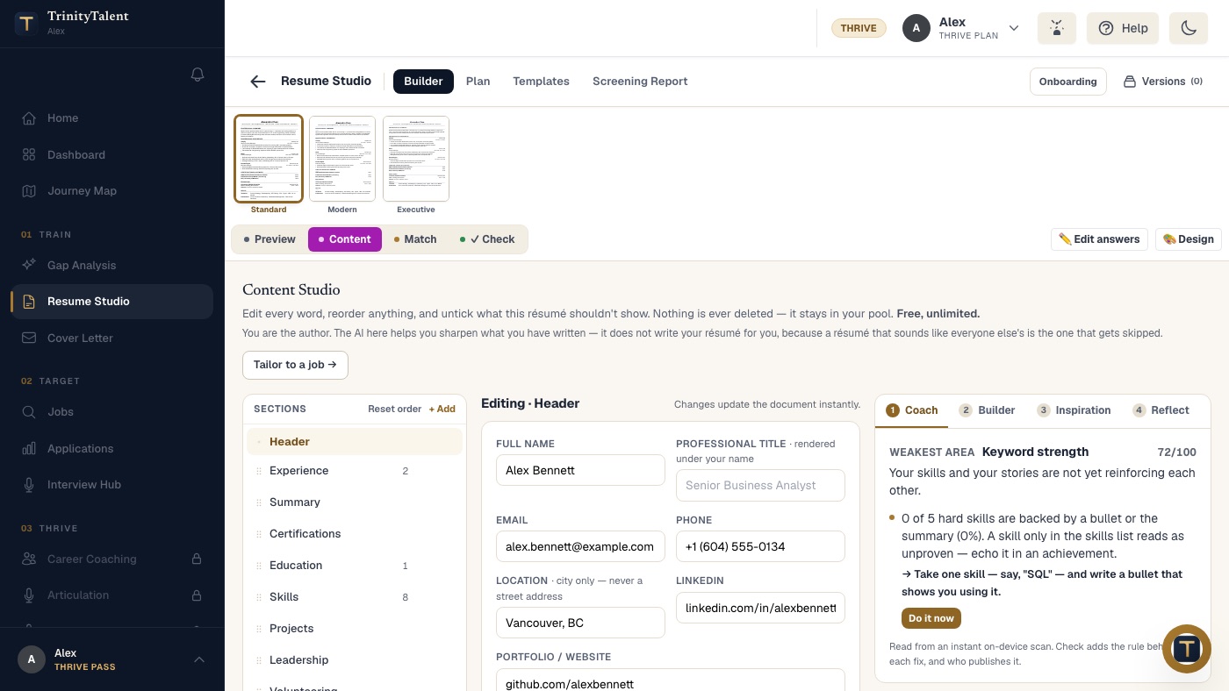Click Edit answers button
Image resolution: width=1229 pixels, height=691 pixels.
click(x=1099, y=239)
